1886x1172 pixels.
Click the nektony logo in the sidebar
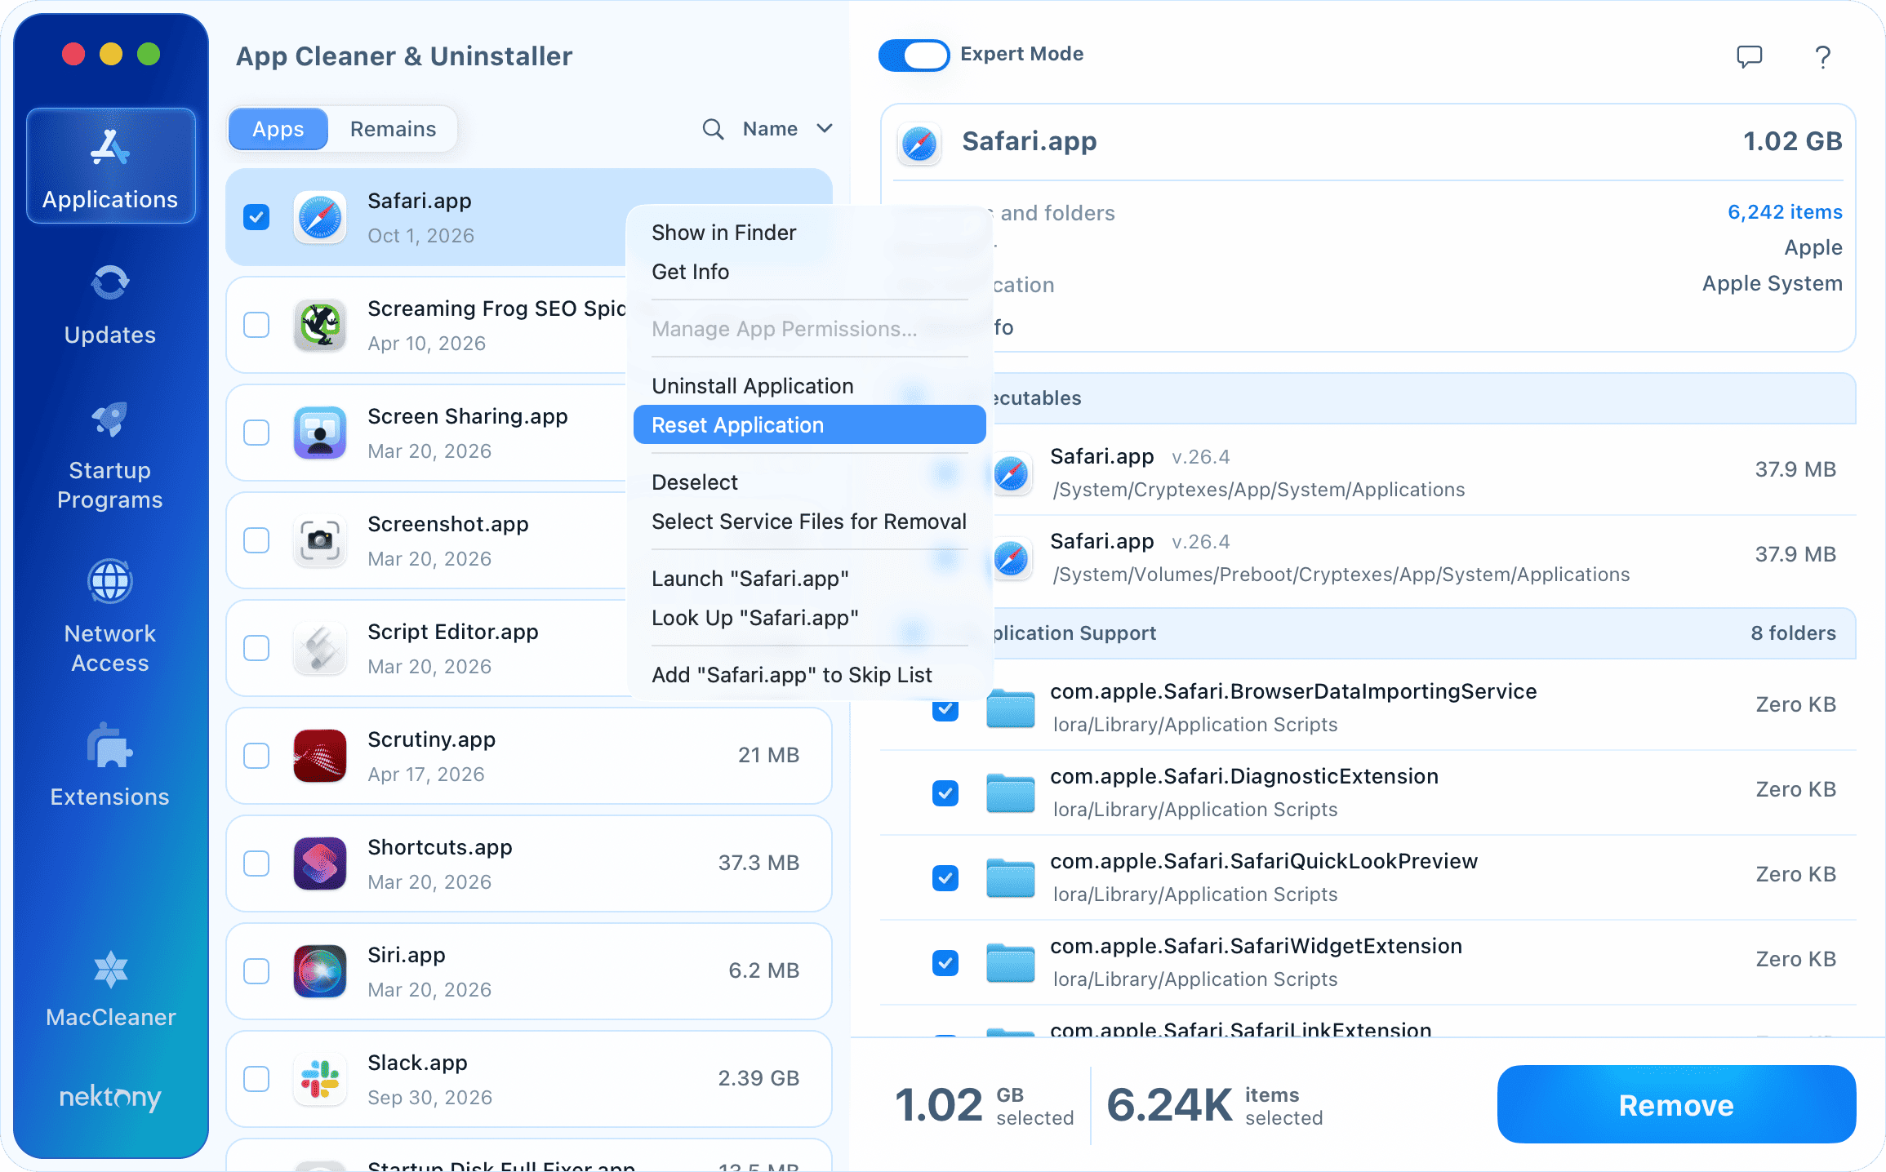pyautogui.click(x=110, y=1098)
